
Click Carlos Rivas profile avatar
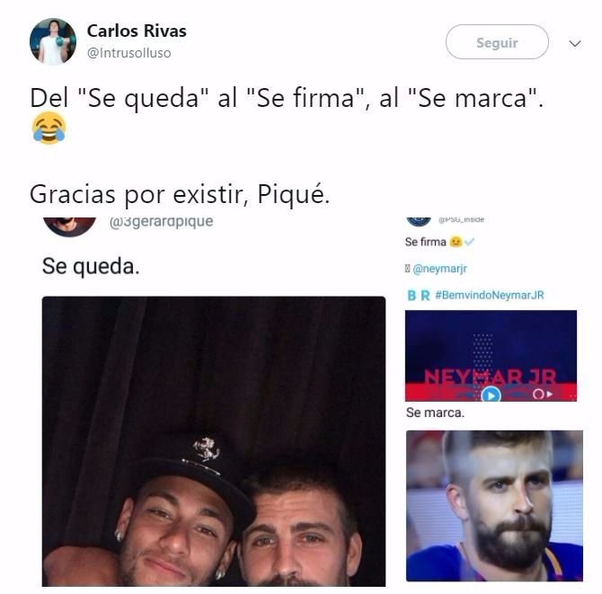[53, 41]
